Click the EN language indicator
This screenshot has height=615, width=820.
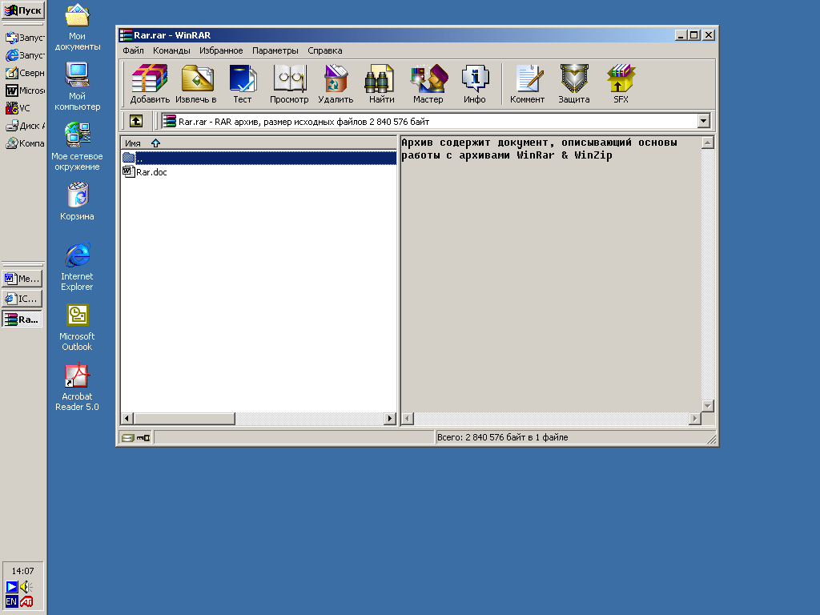pyautogui.click(x=11, y=601)
